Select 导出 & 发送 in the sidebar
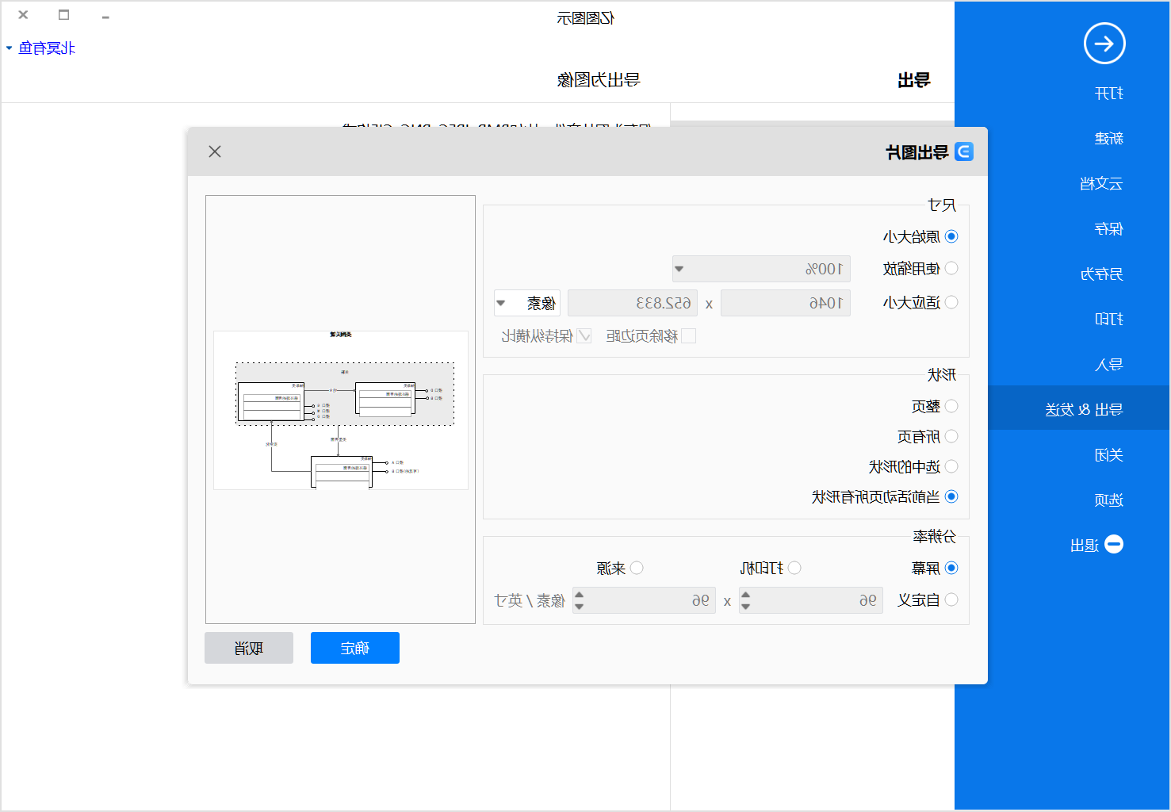The height and width of the screenshot is (812, 1171). (x=1078, y=408)
